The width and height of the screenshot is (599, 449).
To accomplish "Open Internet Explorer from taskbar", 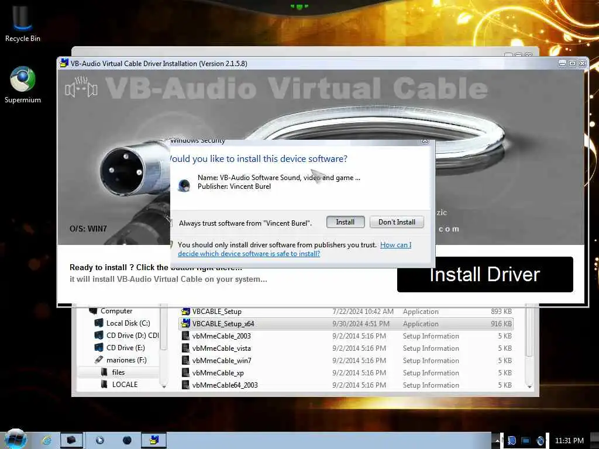I will 47,440.
